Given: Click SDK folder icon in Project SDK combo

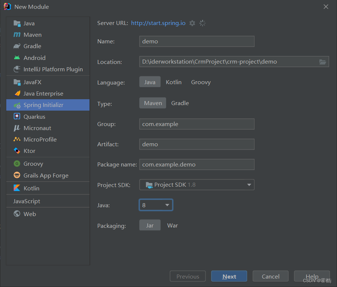Looking at the screenshot, I should coord(149,185).
